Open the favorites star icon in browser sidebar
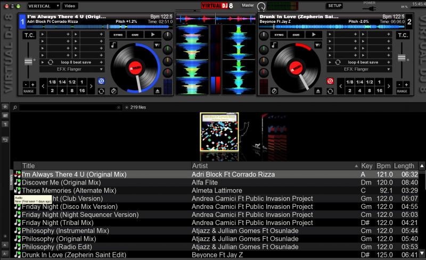Screen dimensions: 426x260 click(x=5, y=107)
